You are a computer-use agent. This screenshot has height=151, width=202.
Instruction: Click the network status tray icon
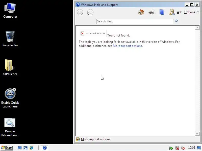click(x=177, y=148)
